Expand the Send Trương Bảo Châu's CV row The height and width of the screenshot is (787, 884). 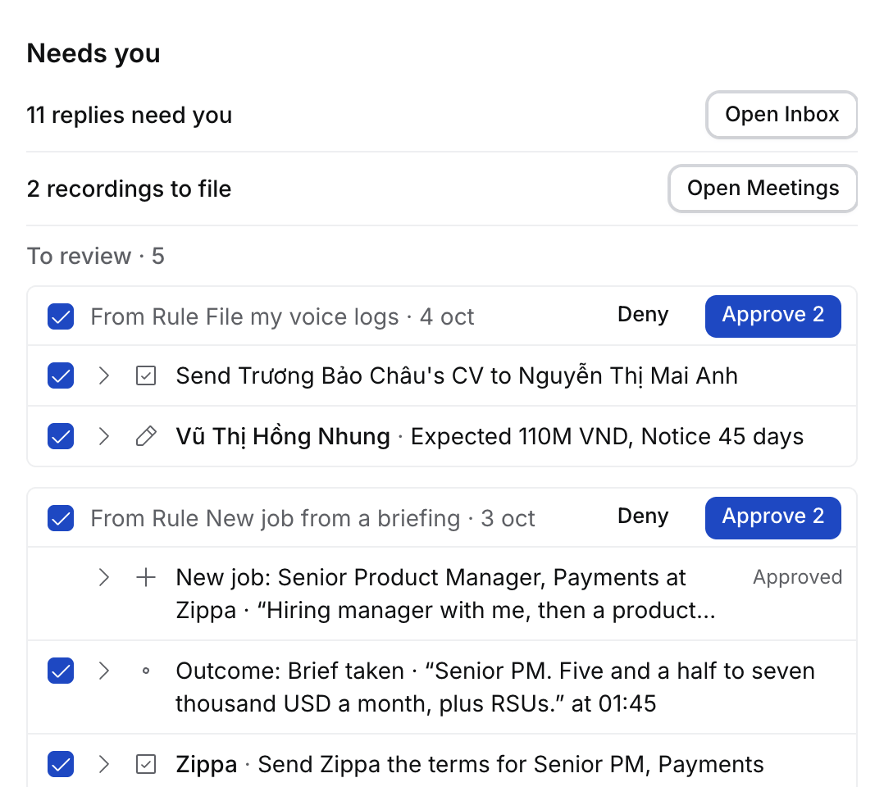(x=103, y=375)
